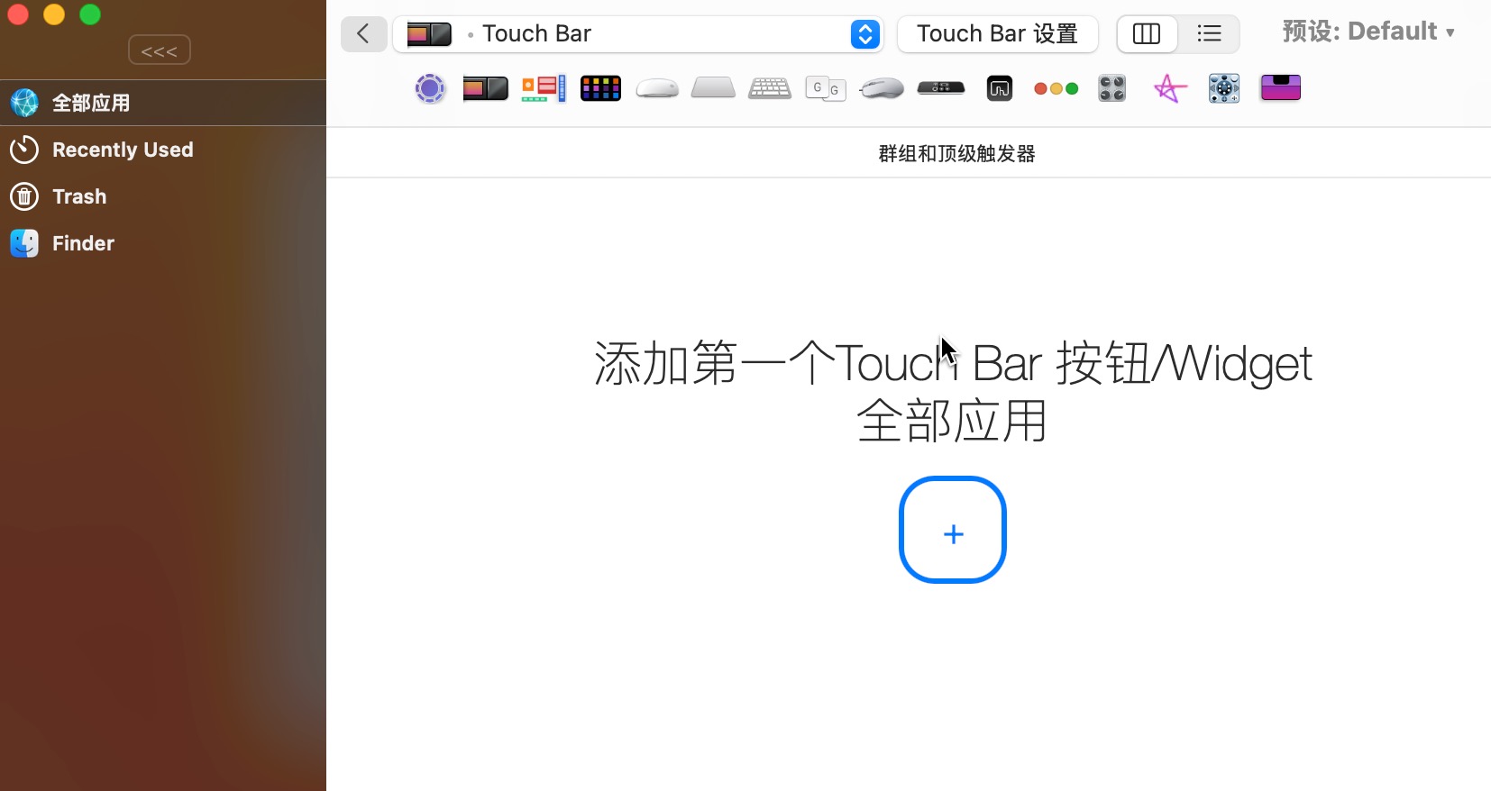
Task: Select the Touch Bar trigger icon
Action: click(x=486, y=88)
